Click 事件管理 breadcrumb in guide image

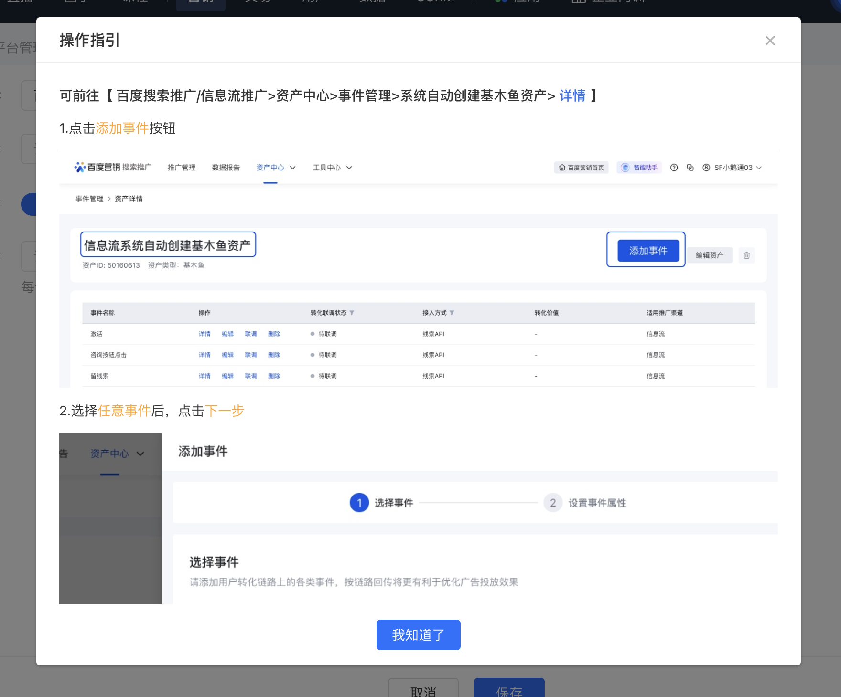[89, 199]
